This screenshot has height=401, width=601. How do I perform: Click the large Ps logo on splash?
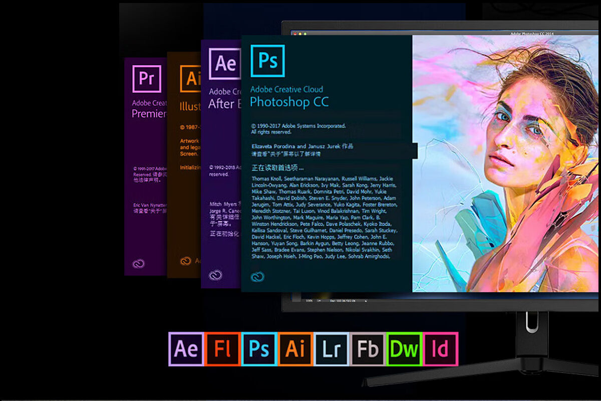pyautogui.click(x=267, y=61)
